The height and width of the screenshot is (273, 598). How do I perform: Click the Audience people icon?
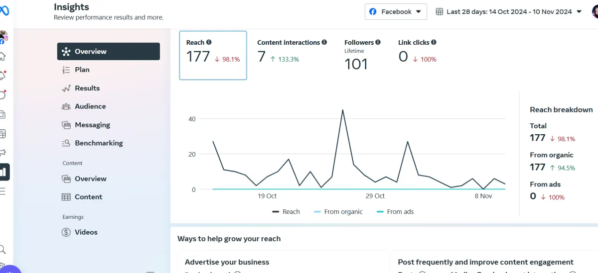(x=66, y=106)
